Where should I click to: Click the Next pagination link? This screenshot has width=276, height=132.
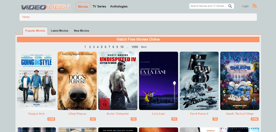click(x=144, y=47)
